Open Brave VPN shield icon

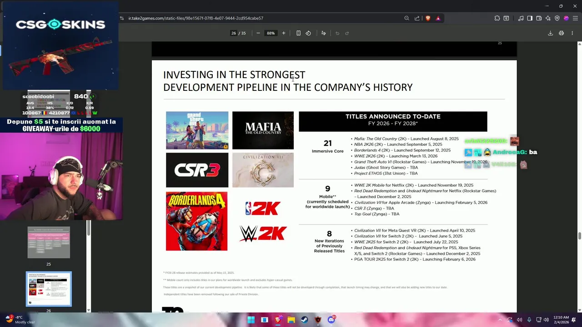pos(557,18)
